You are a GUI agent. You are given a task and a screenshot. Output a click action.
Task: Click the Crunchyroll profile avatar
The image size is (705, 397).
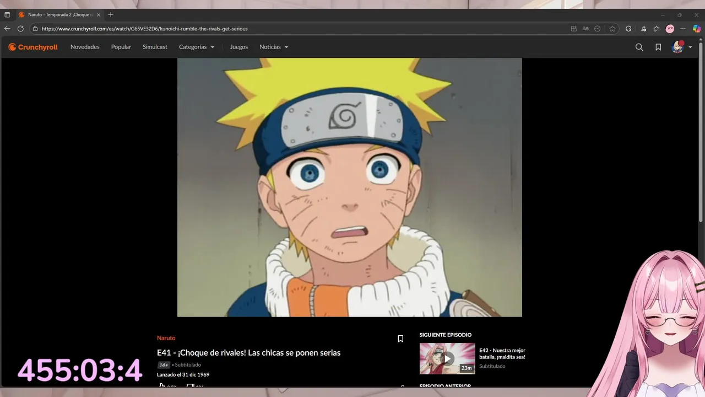(677, 47)
